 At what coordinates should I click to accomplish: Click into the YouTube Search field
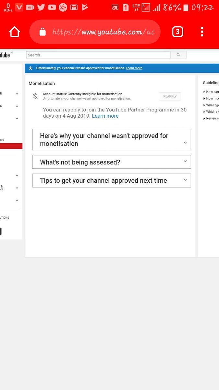click(x=98, y=55)
